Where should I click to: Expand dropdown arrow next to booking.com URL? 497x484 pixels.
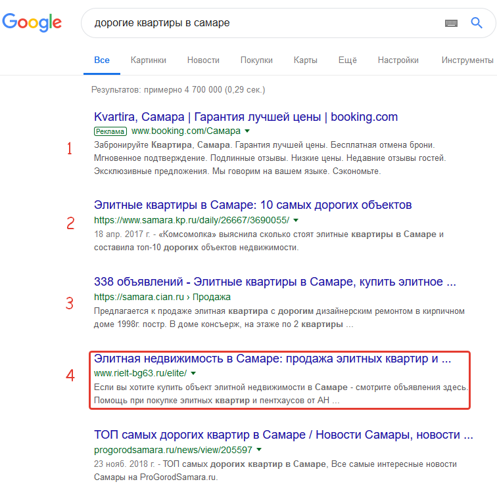pyautogui.click(x=247, y=131)
